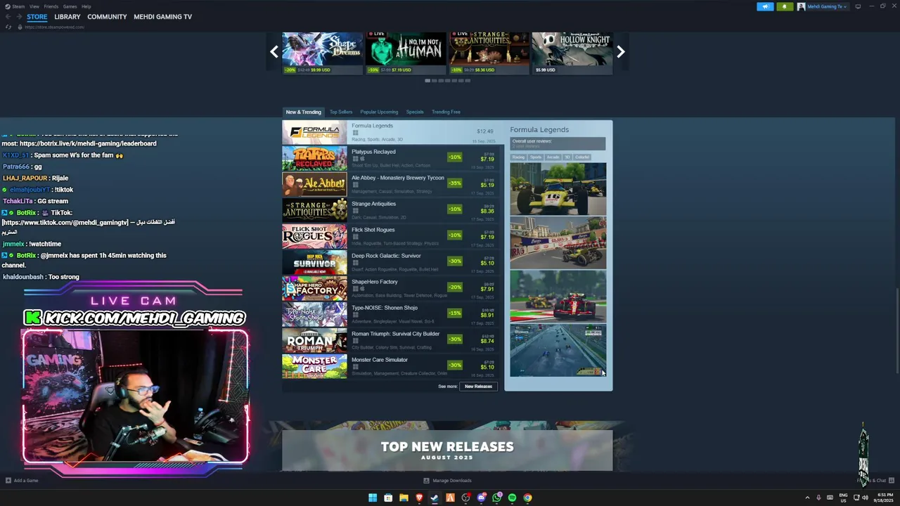The image size is (900, 506).
Task: Switch to the Trending Free tab
Action: [446, 112]
